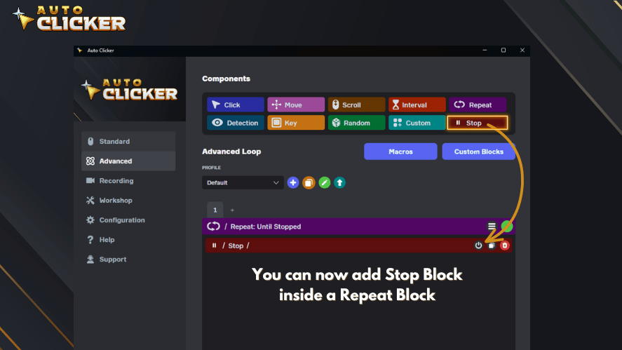Open Configuration settings
This screenshot has width=622, height=350.
[x=128, y=220]
